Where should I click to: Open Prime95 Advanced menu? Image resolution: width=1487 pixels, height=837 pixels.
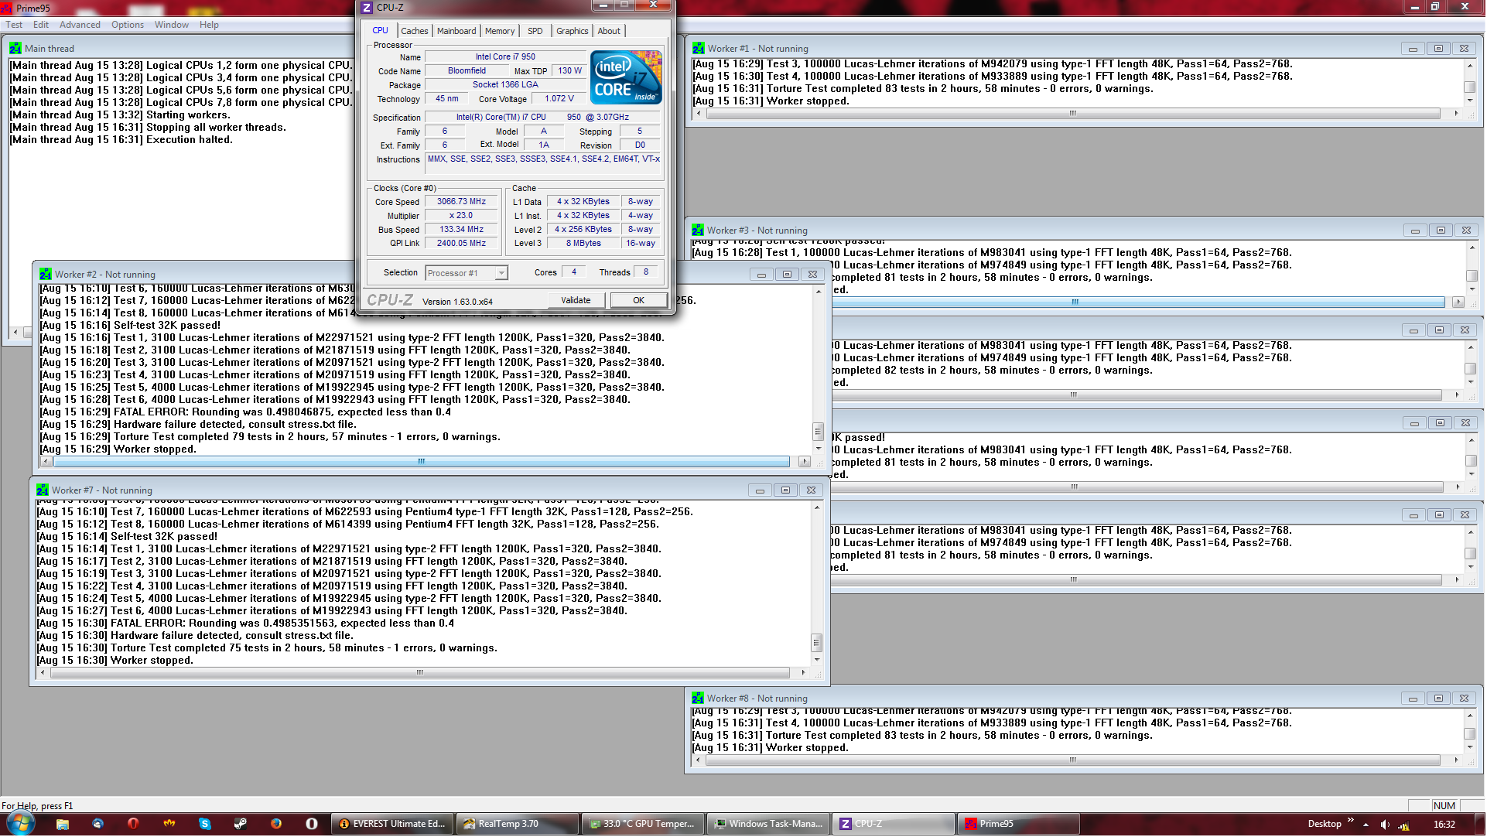tap(80, 25)
